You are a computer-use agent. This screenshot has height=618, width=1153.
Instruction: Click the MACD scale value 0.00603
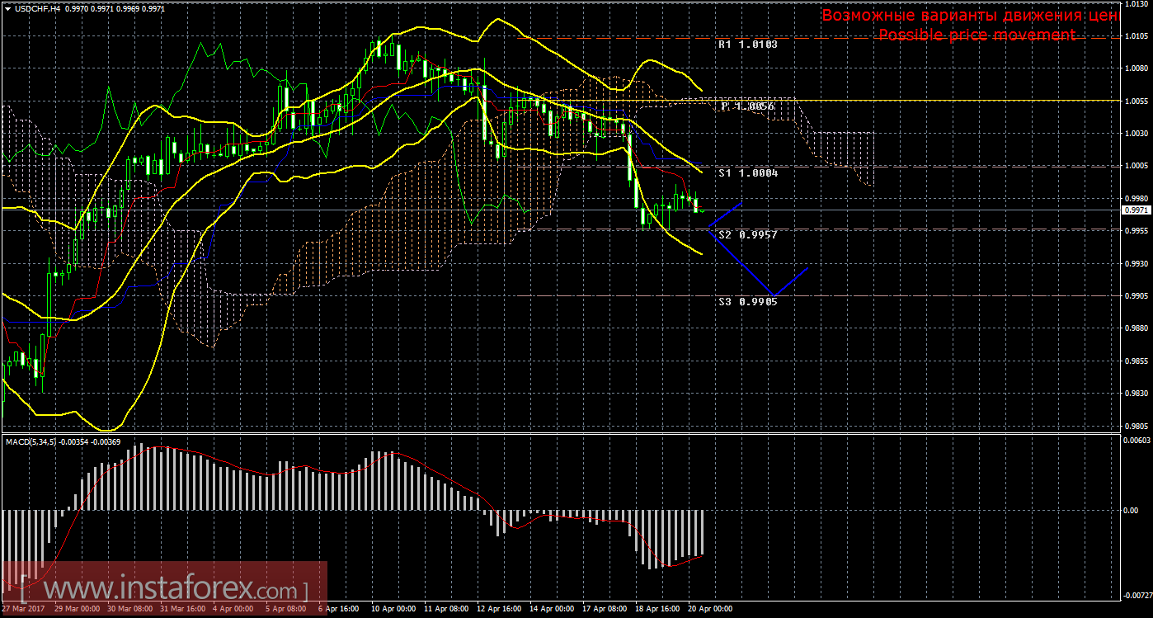point(1136,441)
